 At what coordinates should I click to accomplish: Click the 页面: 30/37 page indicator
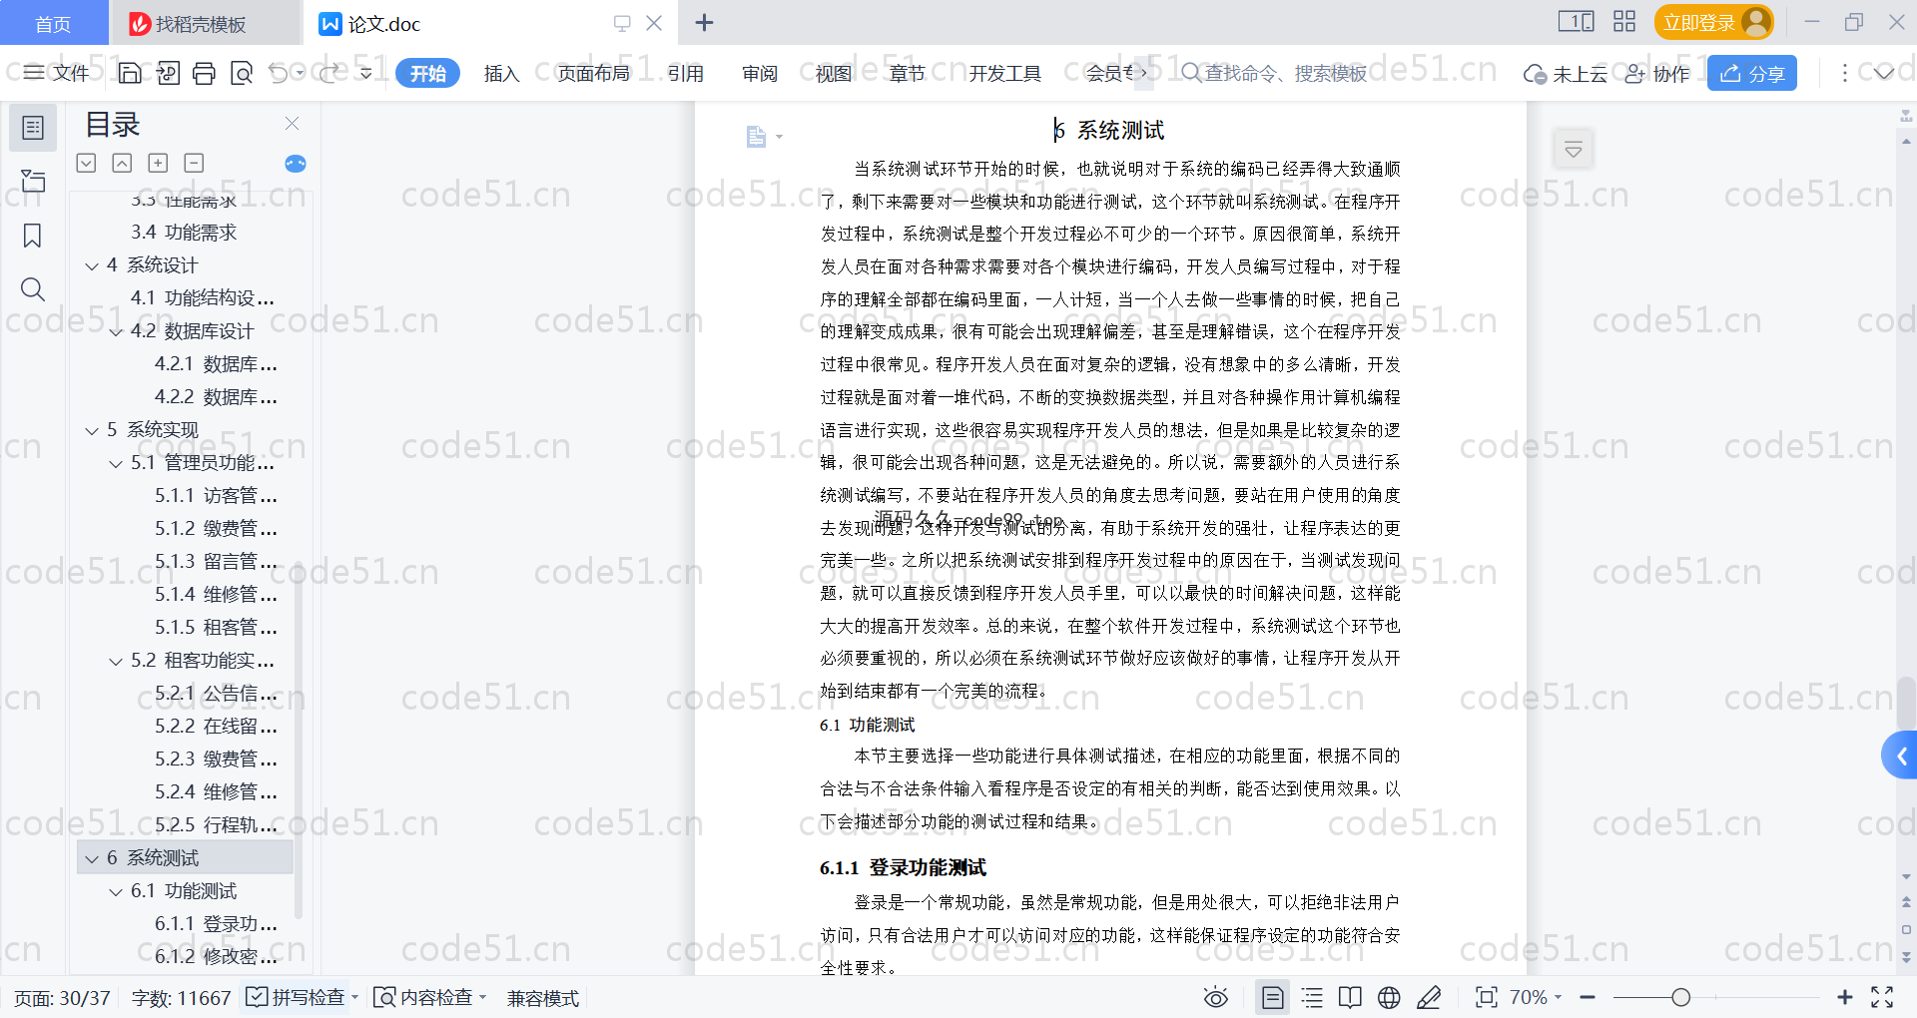[x=62, y=997]
